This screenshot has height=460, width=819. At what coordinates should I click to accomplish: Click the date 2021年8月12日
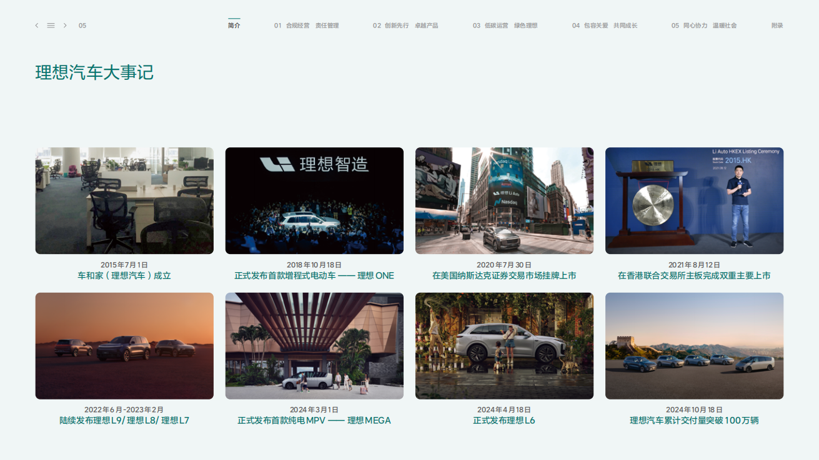[694, 265]
